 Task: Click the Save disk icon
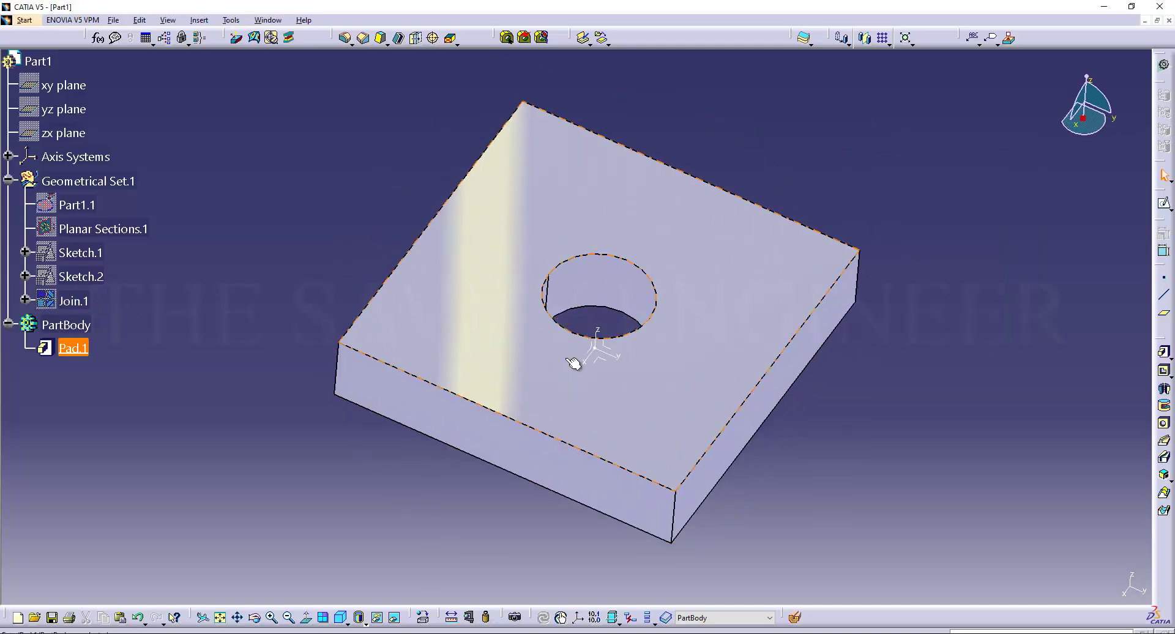(x=52, y=617)
